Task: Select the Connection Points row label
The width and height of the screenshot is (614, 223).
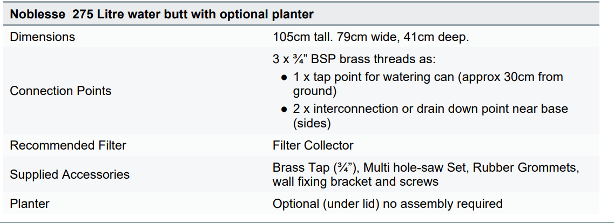Action: (x=60, y=91)
